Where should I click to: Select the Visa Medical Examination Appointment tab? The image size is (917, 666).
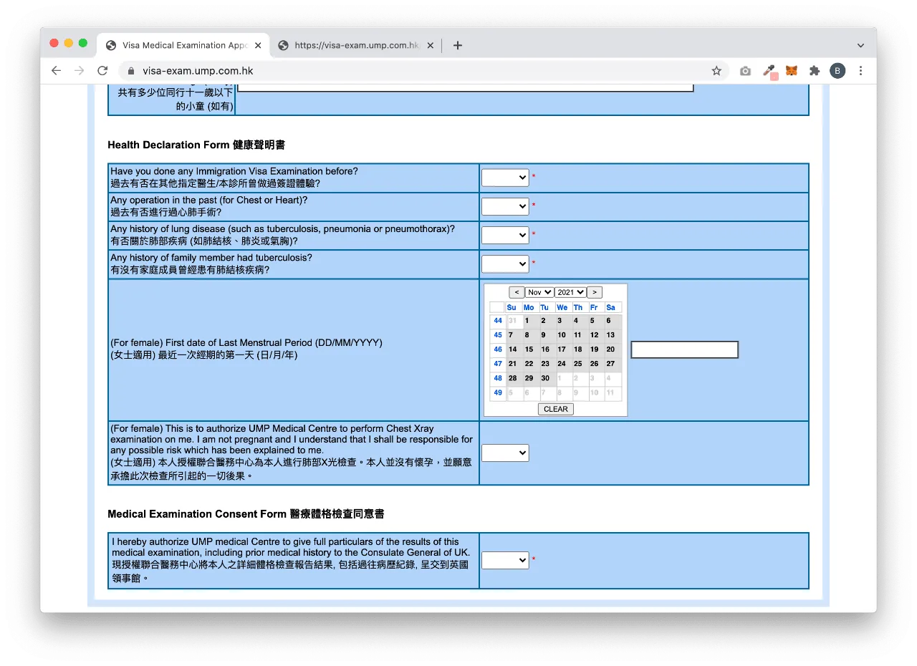tap(183, 45)
